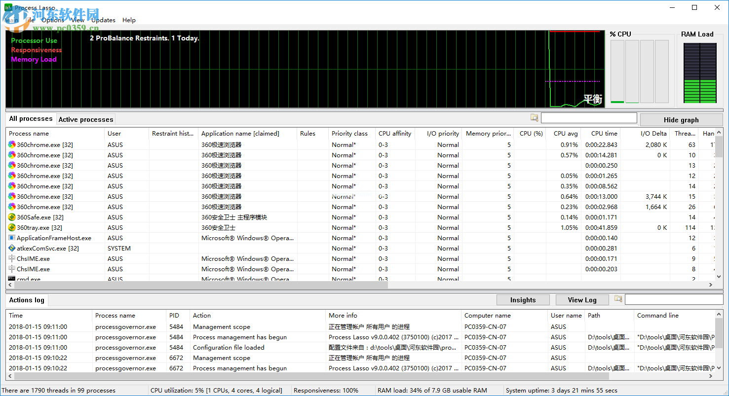Open the Help menu
Image resolution: width=729 pixels, height=396 pixels.
(129, 20)
